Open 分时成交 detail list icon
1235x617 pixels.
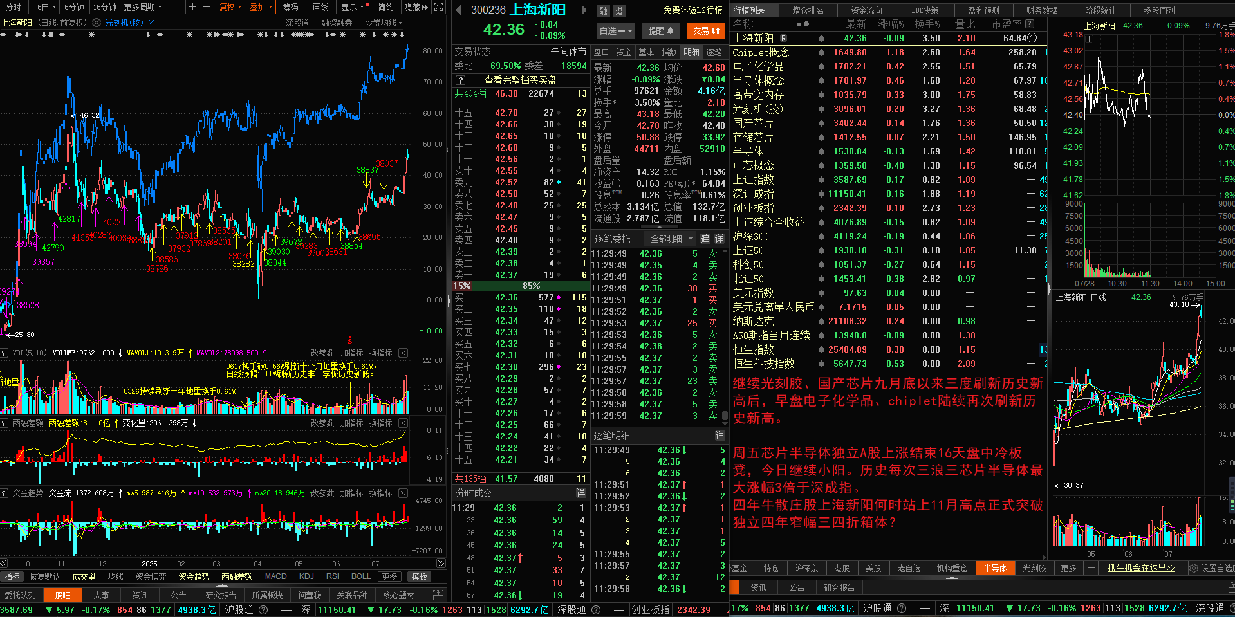coord(580,493)
